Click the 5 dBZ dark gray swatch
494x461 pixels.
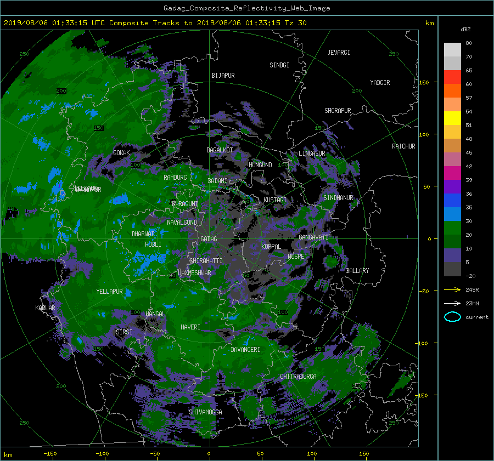click(452, 269)
